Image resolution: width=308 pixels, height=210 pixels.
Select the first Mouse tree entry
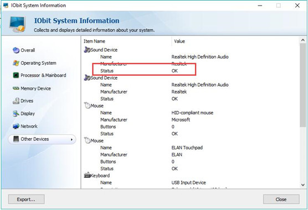click(94, 106)
